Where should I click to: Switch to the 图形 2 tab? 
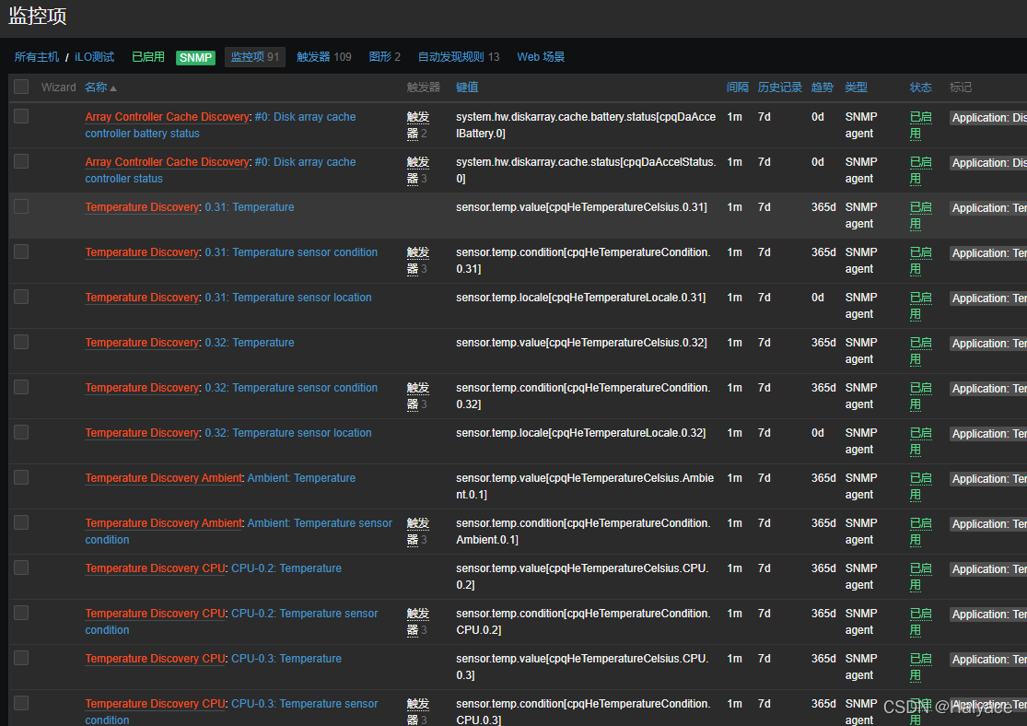coord(384,57)
